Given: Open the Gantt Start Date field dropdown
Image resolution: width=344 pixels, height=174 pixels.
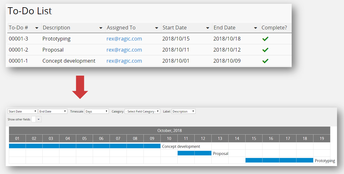Looking at the screenshot, I should [23, 111].
